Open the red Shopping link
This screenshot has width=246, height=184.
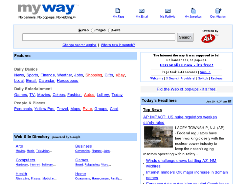point(94,75)
